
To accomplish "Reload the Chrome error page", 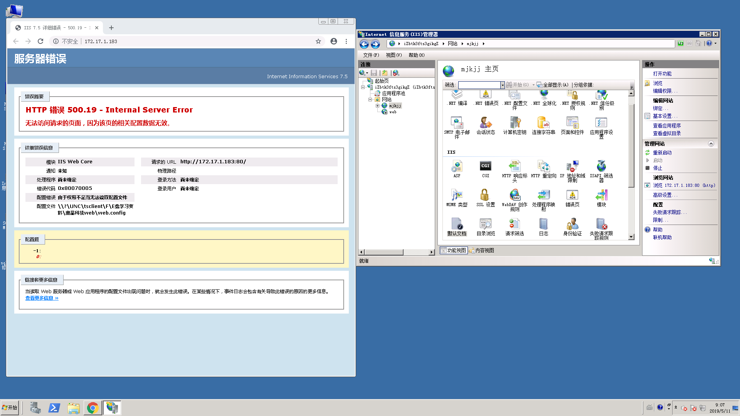I will coord(40,41).
